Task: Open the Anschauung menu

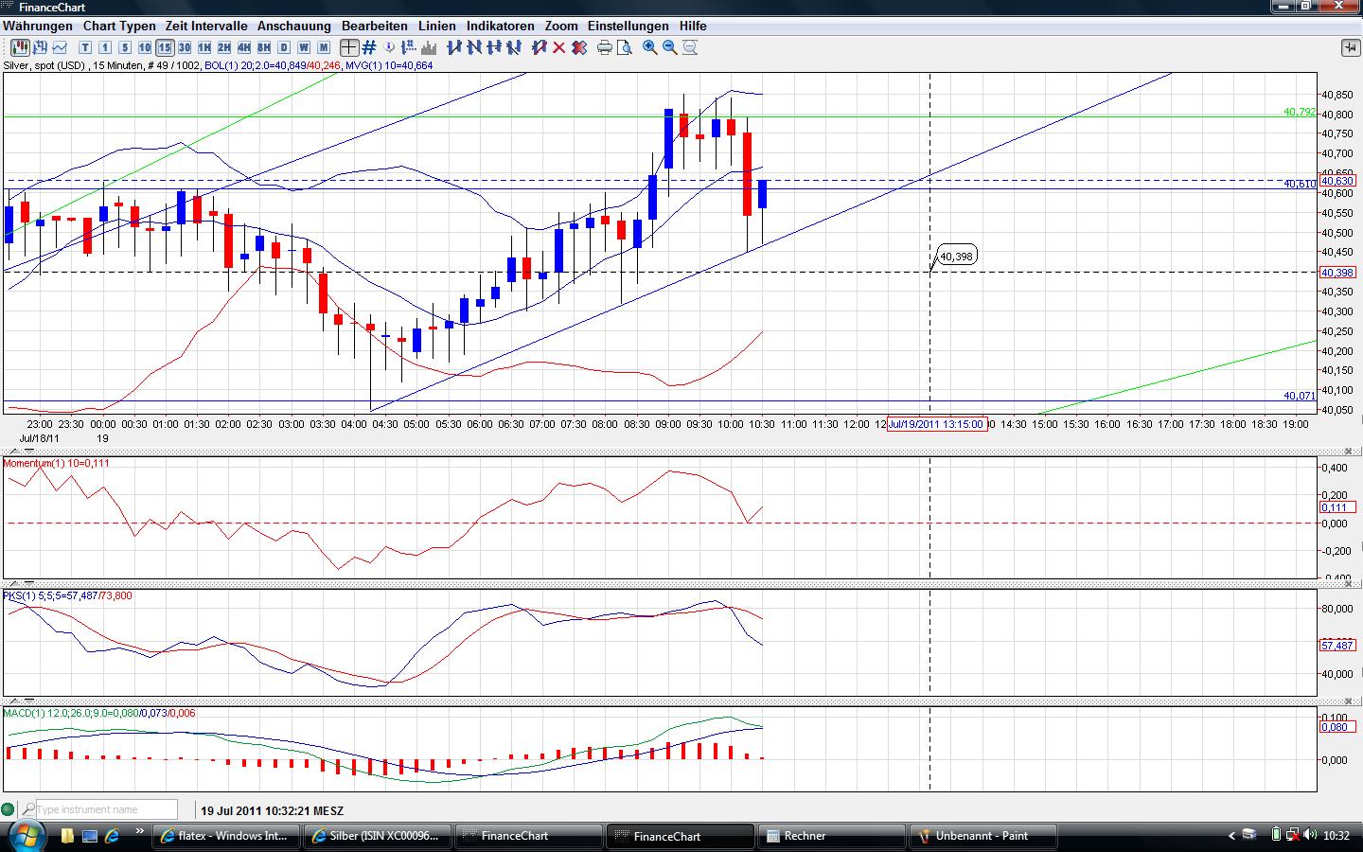Action: (294, 26)
